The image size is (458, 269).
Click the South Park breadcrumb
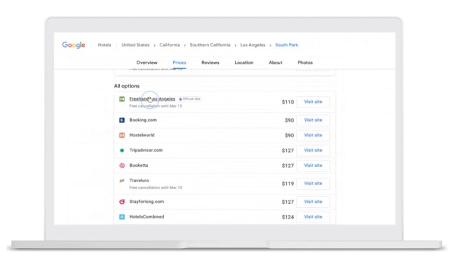coord(286,45)
